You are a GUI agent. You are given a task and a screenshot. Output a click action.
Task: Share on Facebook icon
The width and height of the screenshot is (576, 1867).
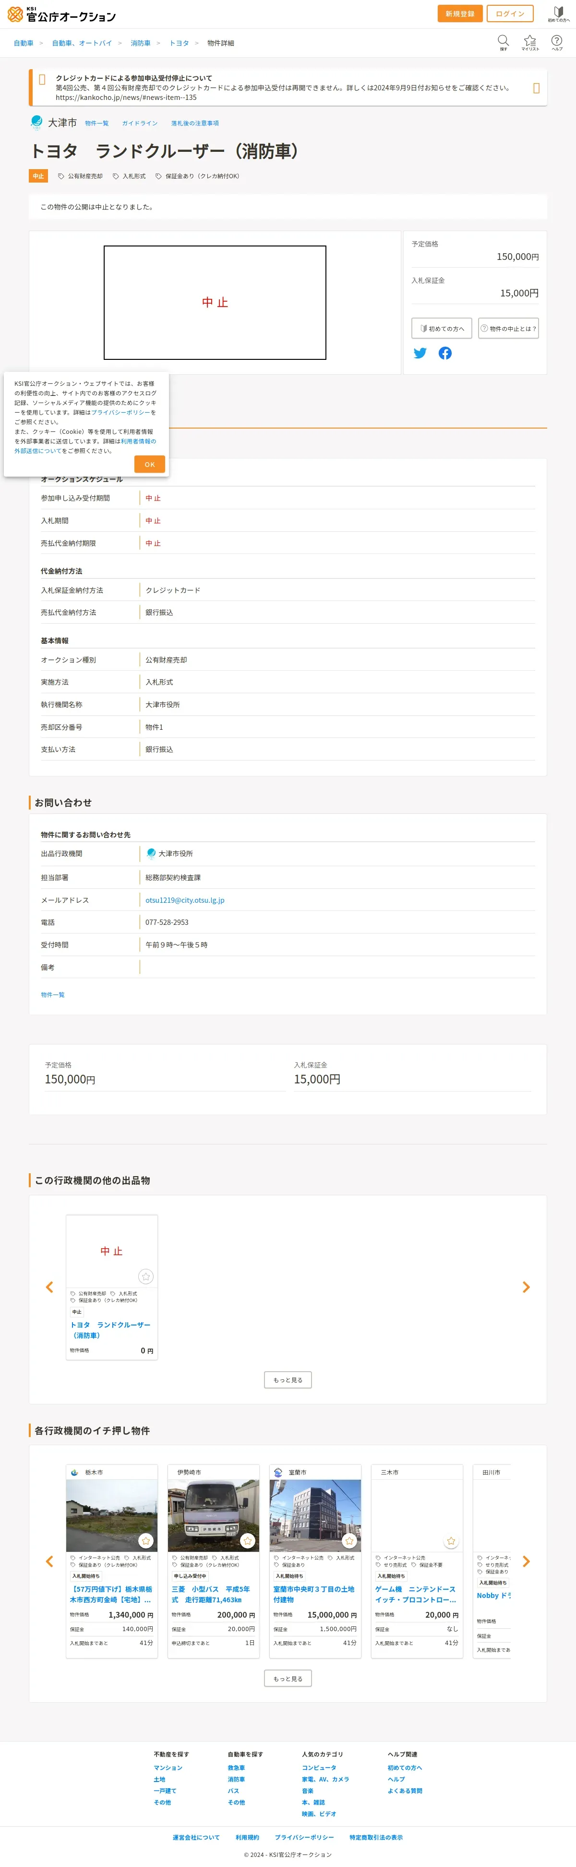pos(445,353)
